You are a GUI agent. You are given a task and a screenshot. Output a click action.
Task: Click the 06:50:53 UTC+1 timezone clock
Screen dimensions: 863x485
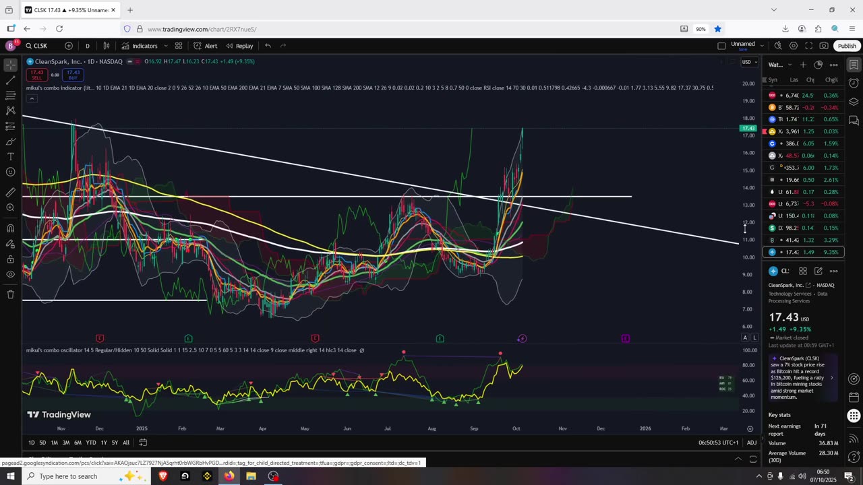click(x=718, y=443)
